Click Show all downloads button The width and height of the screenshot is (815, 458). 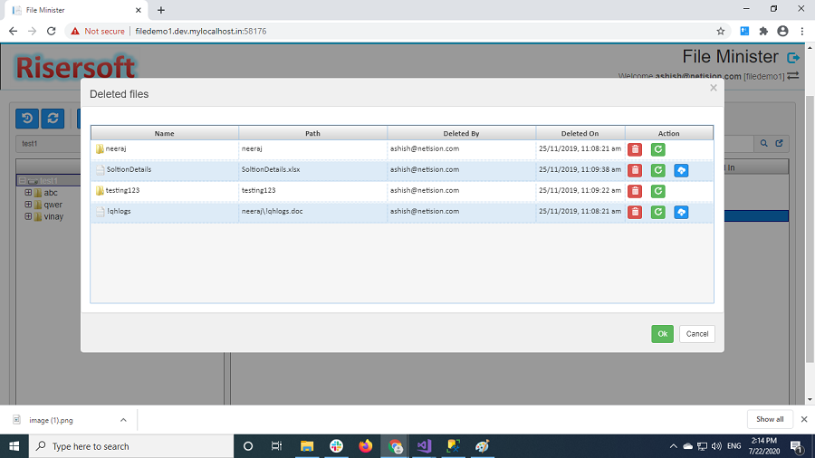coord(770,419)
